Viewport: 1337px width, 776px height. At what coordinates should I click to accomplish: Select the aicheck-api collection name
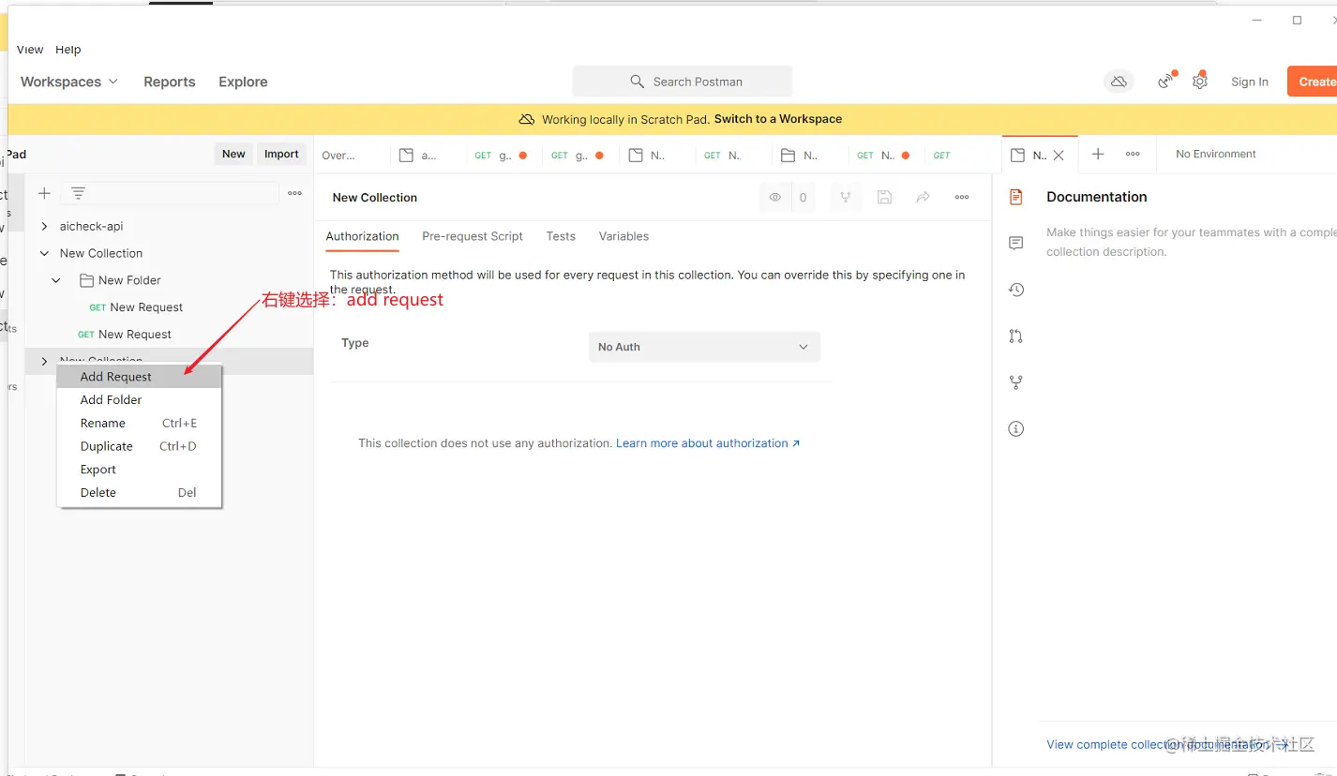[x=92, y=226]
